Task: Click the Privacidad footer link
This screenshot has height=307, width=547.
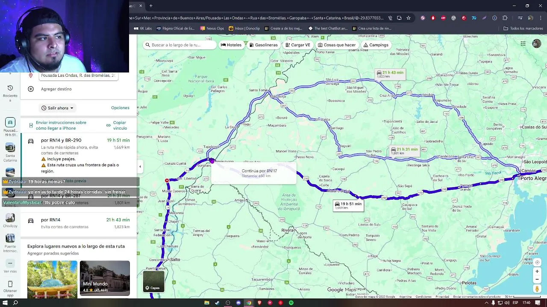Action: point(442,296)
